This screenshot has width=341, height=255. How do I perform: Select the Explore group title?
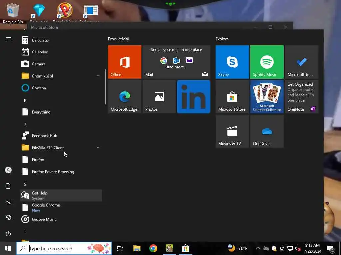point(222,39)
